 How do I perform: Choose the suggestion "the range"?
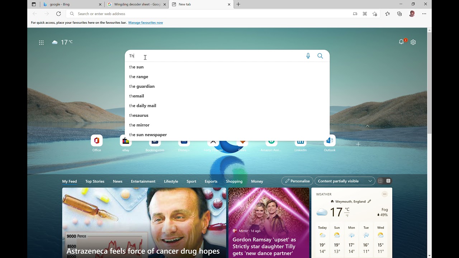tap(227, 77)
